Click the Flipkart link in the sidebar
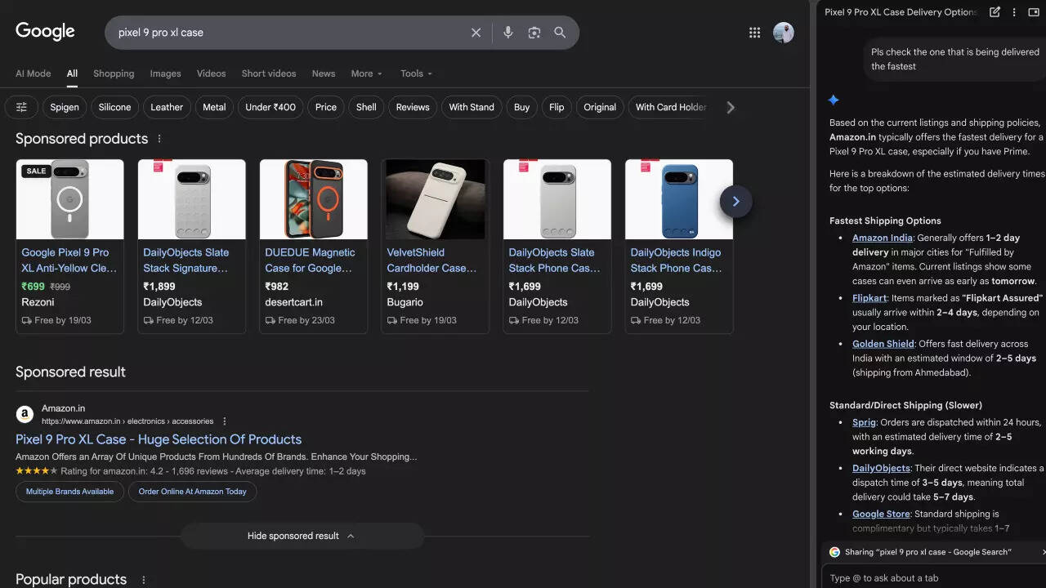 [x=869, y=297]
